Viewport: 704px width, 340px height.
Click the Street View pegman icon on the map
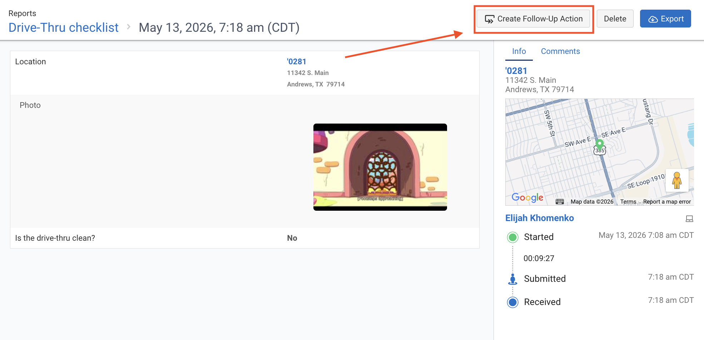coord(677,180)
